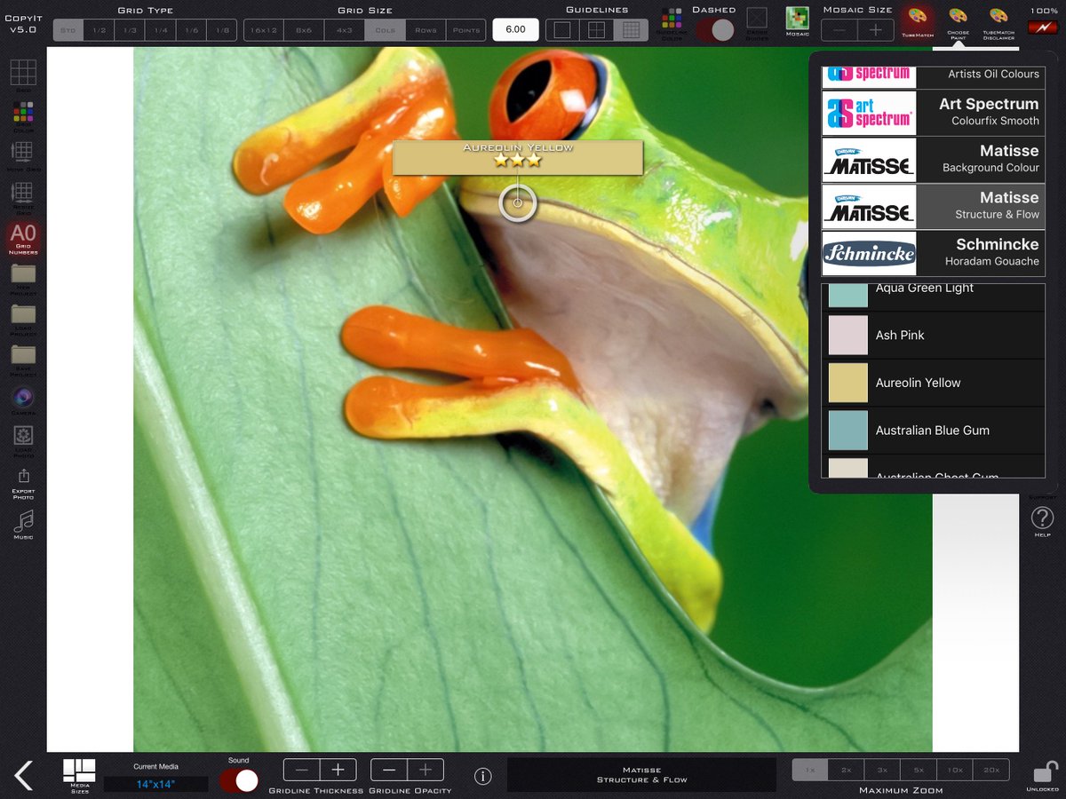The height and width of the screenshot is (799, 1066).
Task: Click the Load Photo icon
Action: click(x=23, y=436)
